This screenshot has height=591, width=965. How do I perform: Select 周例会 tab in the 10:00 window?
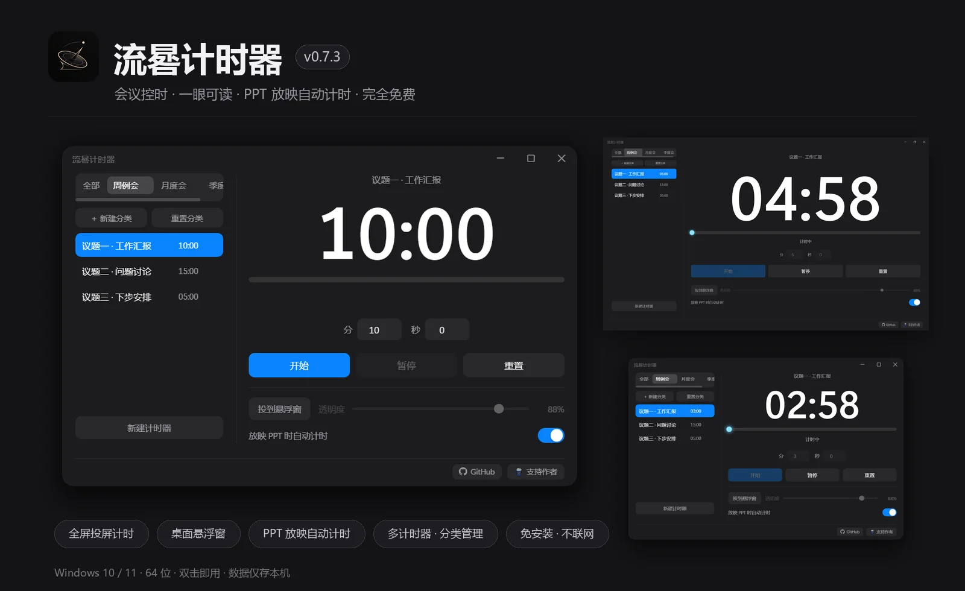click(x=130, y=185)
